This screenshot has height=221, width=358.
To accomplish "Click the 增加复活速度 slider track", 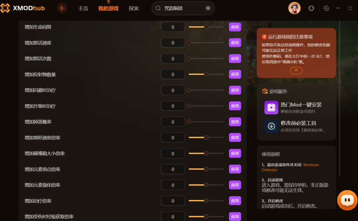I will pos(206,43).
